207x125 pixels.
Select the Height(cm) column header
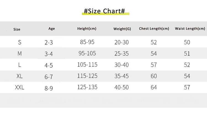click(x=87, y=29)
